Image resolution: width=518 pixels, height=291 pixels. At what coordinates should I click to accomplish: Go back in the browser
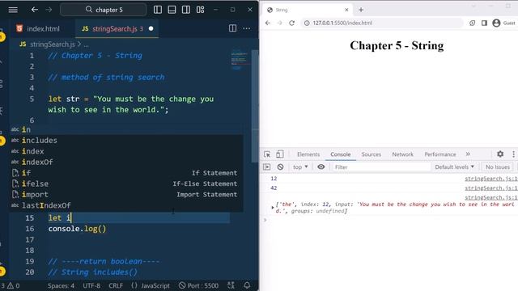click(x=268, y=23)
